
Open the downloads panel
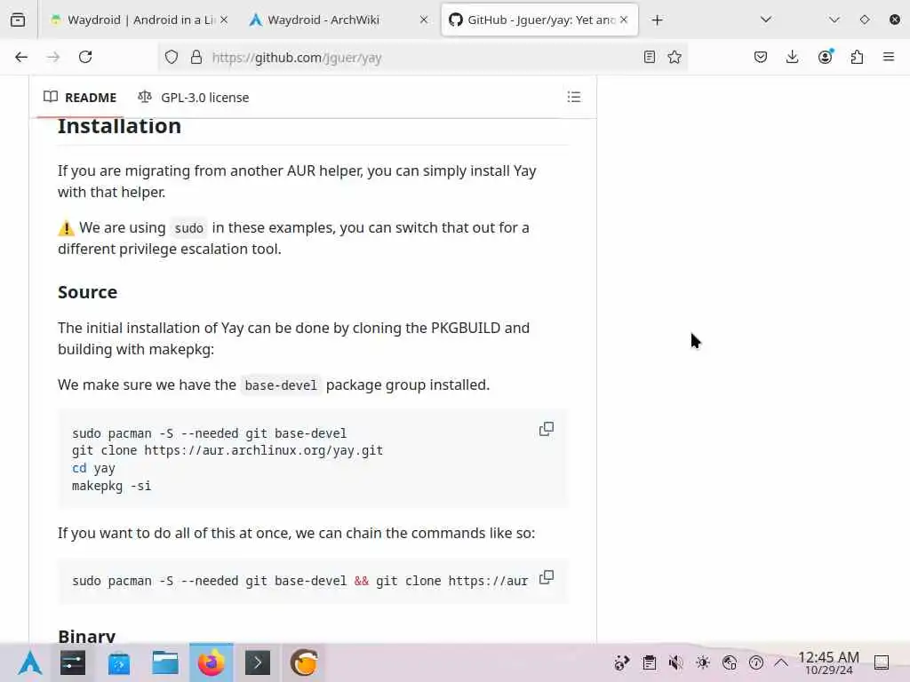click(x=792, y=57)
